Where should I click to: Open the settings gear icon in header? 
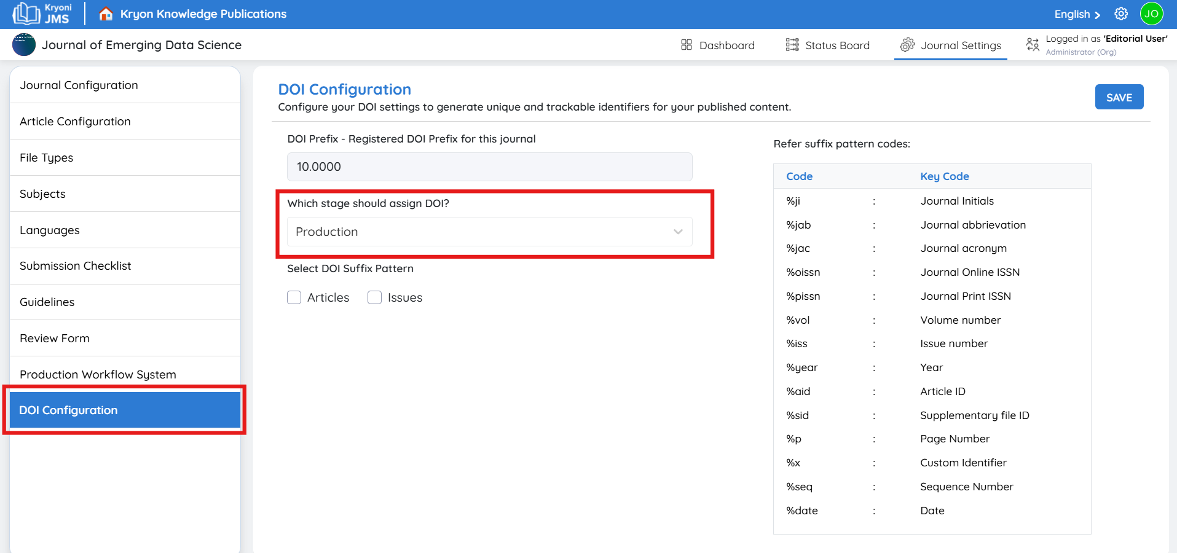pyautogui.click(x=1121, y=14)
